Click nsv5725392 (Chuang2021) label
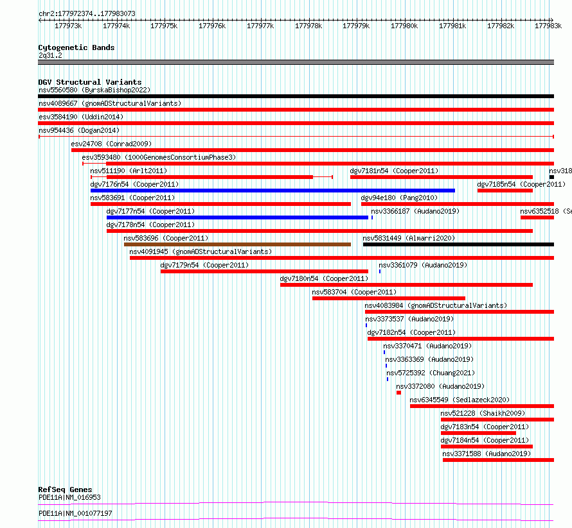The width and height of the screenshot is (572, 528). (x=431, y=373)
